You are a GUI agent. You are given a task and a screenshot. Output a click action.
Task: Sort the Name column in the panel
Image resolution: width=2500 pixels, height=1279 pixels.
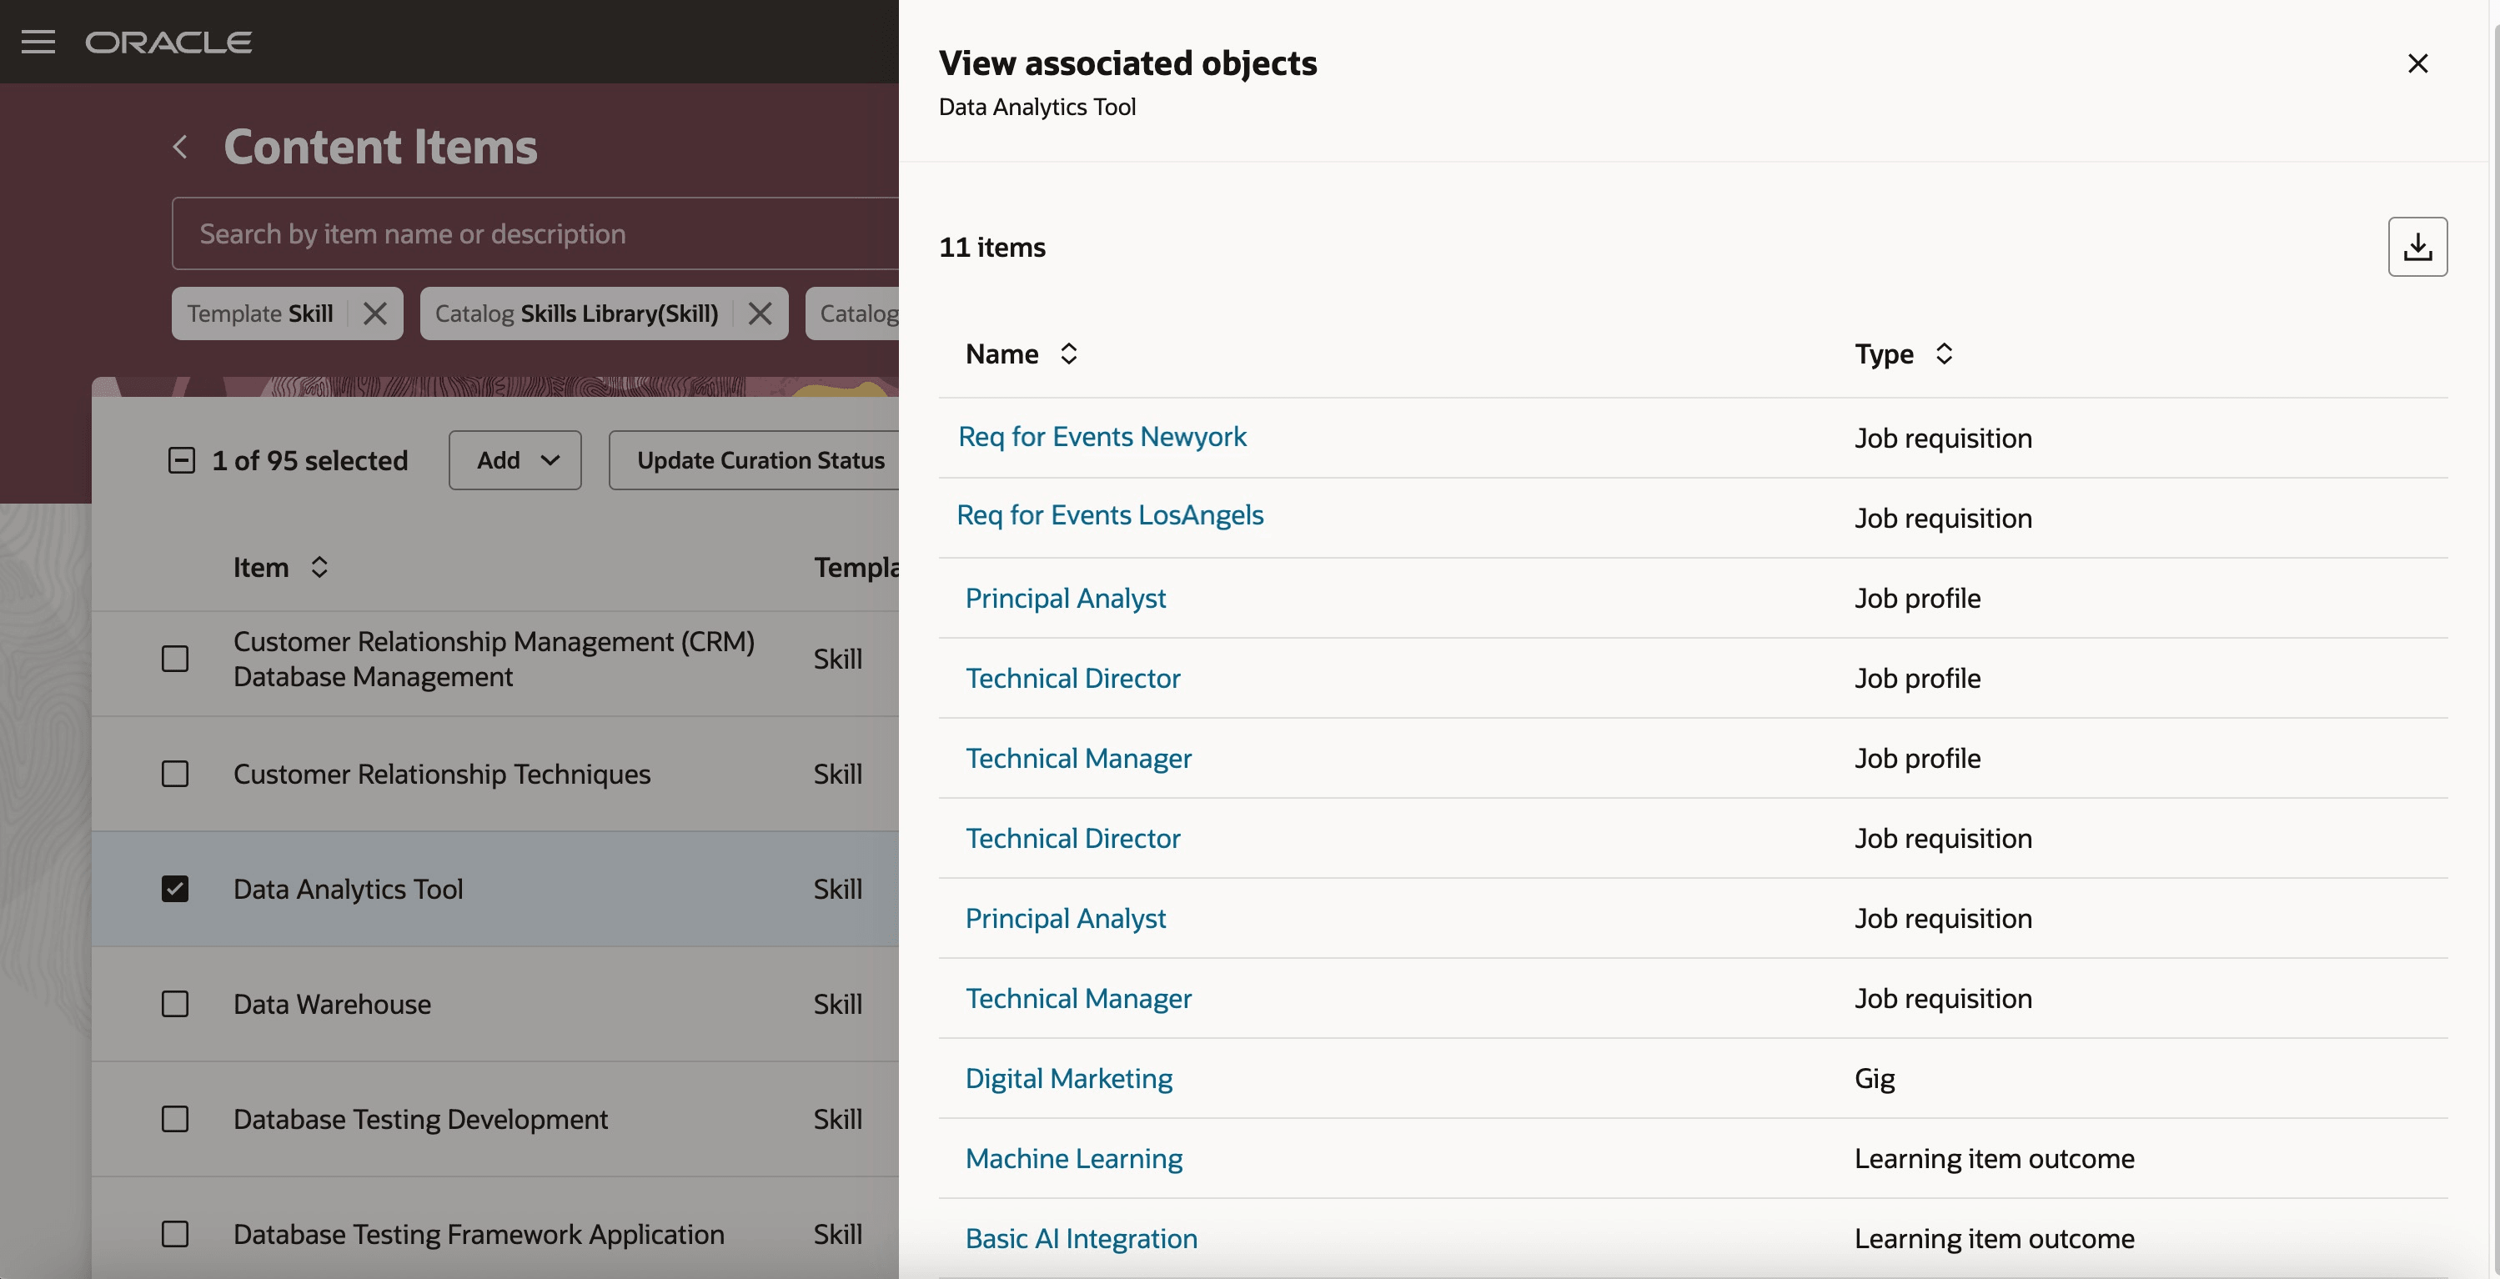[1068, 354]
